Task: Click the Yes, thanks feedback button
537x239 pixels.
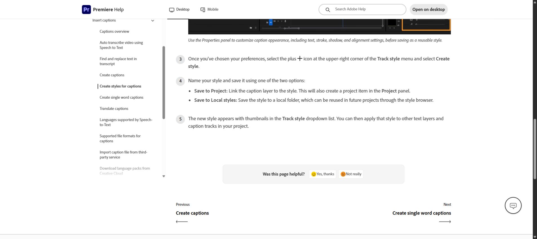Action: 322,174
